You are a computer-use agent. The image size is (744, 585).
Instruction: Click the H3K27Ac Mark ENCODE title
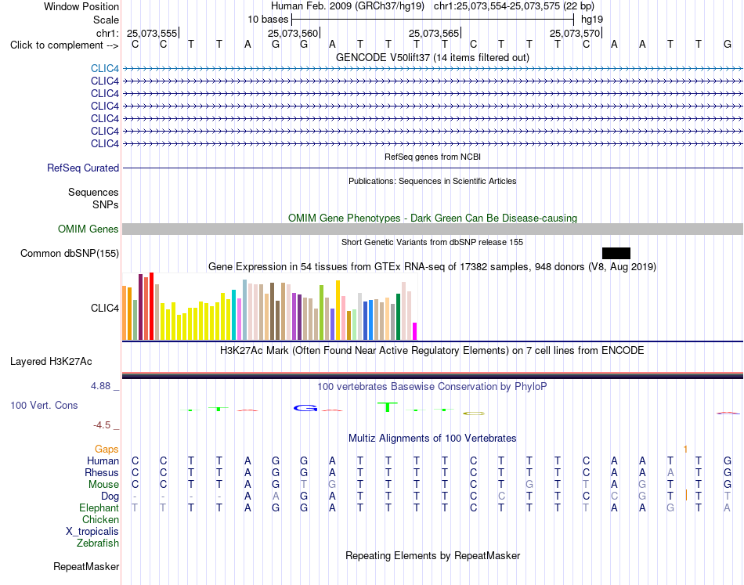(432, 351)
